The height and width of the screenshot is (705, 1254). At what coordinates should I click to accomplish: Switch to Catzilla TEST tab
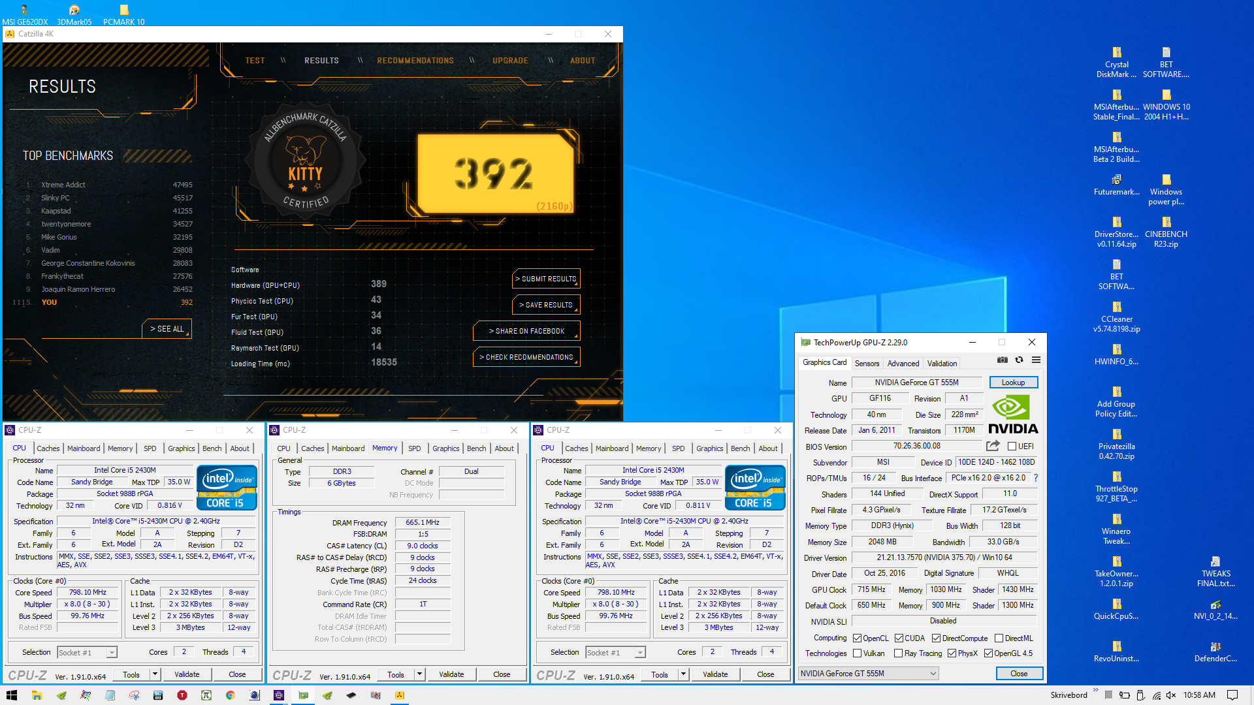coord(255,61)
